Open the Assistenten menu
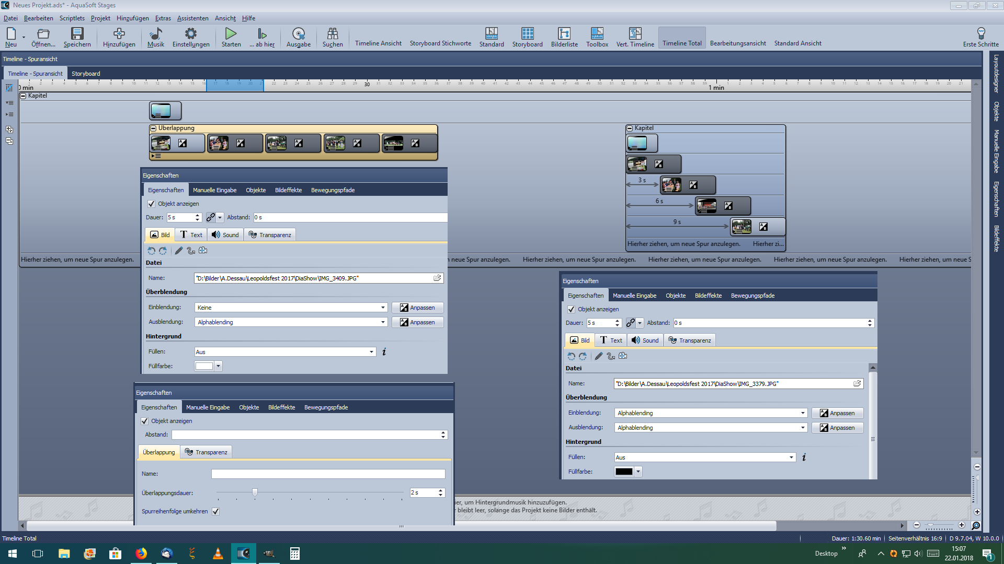Image resolution: width=1004 pixels, height=564 pixels. click(x=192, y=18)
